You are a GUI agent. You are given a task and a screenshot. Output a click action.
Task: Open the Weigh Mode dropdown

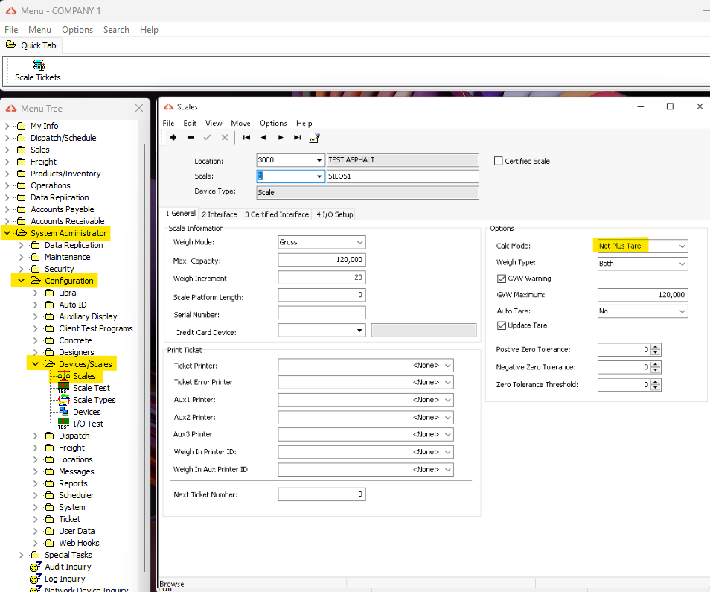point(360,242)
